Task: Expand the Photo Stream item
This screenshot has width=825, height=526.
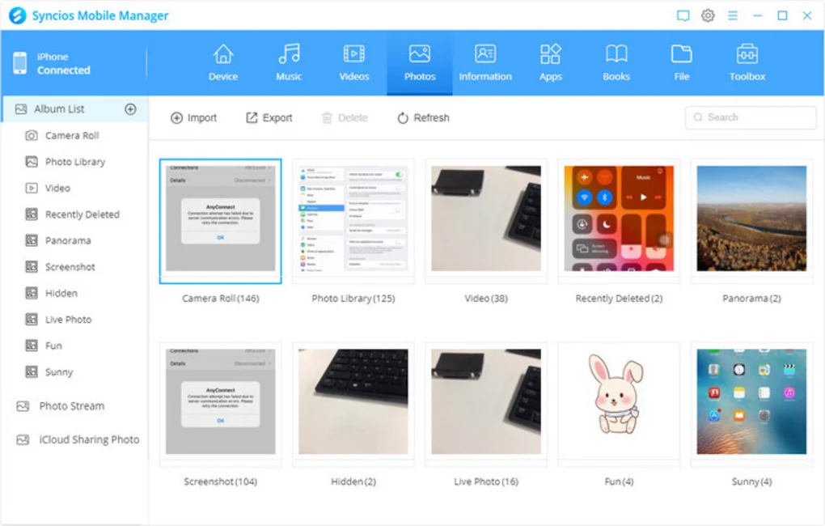Action: 71,406
